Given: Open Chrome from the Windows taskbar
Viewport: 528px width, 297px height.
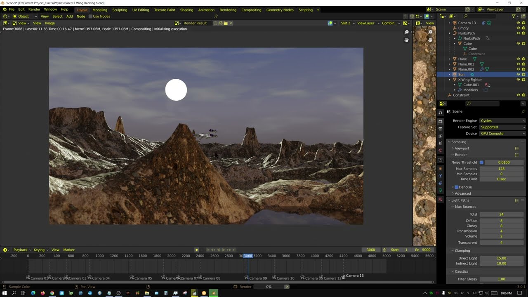Looking at the screenshot, I should tap(52, 293).
